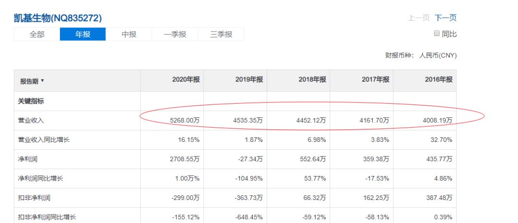Click the 净利润 row label
The height and width of the screenshot is (223, 518).
[x=27, y=159]
